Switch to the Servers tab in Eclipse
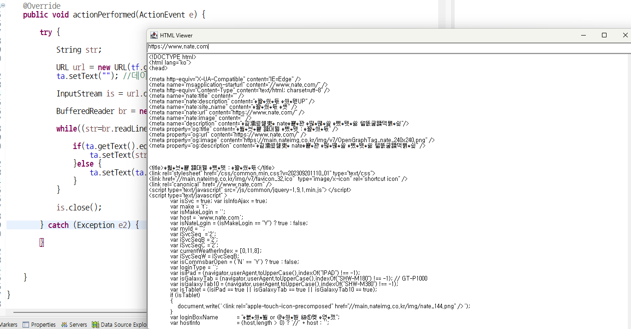The height and width of the screenshot is (329, 631). pos(74,325)
